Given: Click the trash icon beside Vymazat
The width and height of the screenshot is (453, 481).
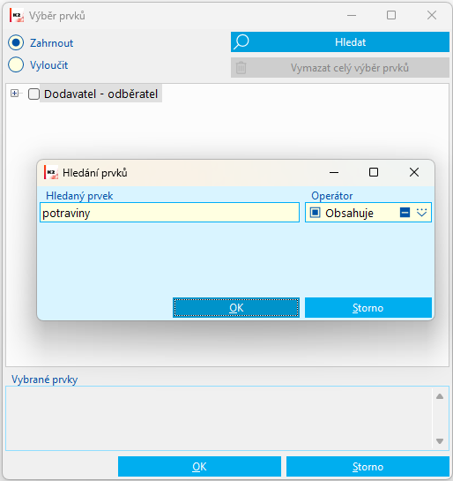Looking at the screenshot, I should [x=241, y=67].
